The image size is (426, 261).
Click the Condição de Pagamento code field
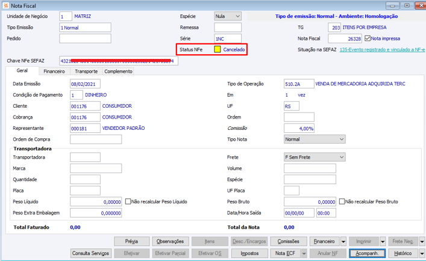(x=77, y=95)
